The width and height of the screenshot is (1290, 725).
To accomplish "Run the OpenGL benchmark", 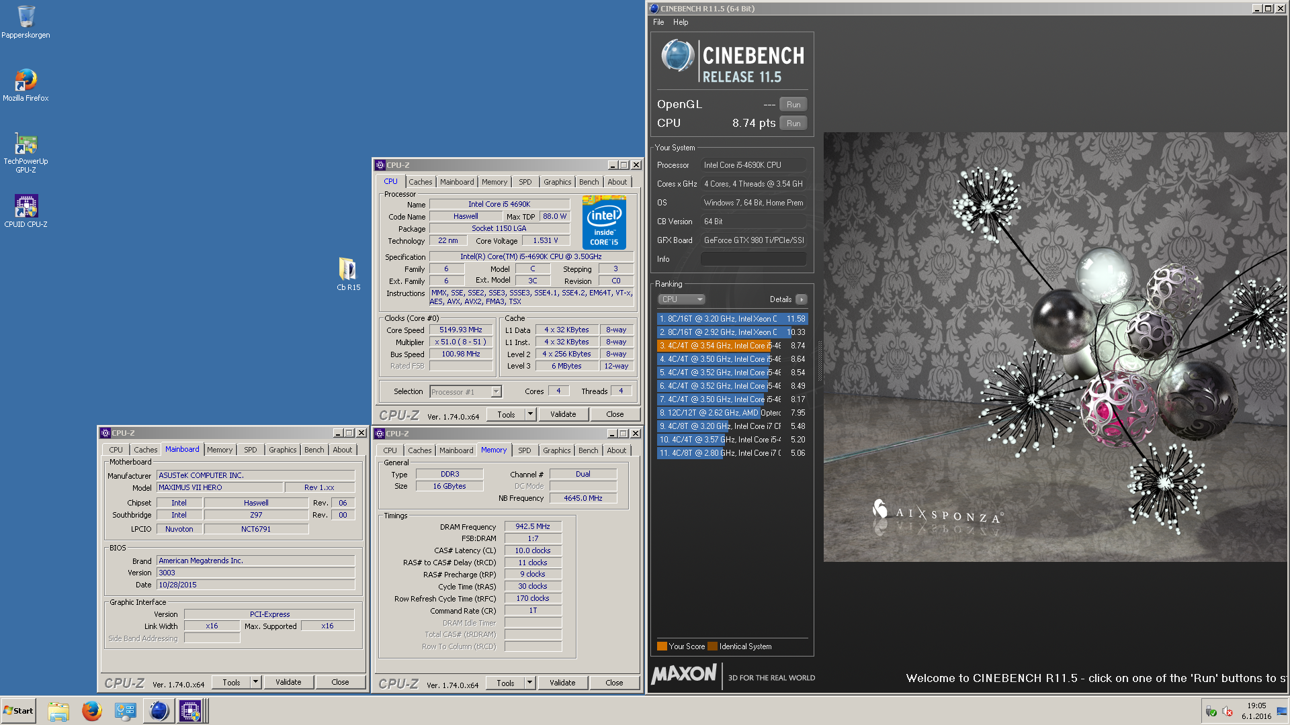I will tap(793, 105).
